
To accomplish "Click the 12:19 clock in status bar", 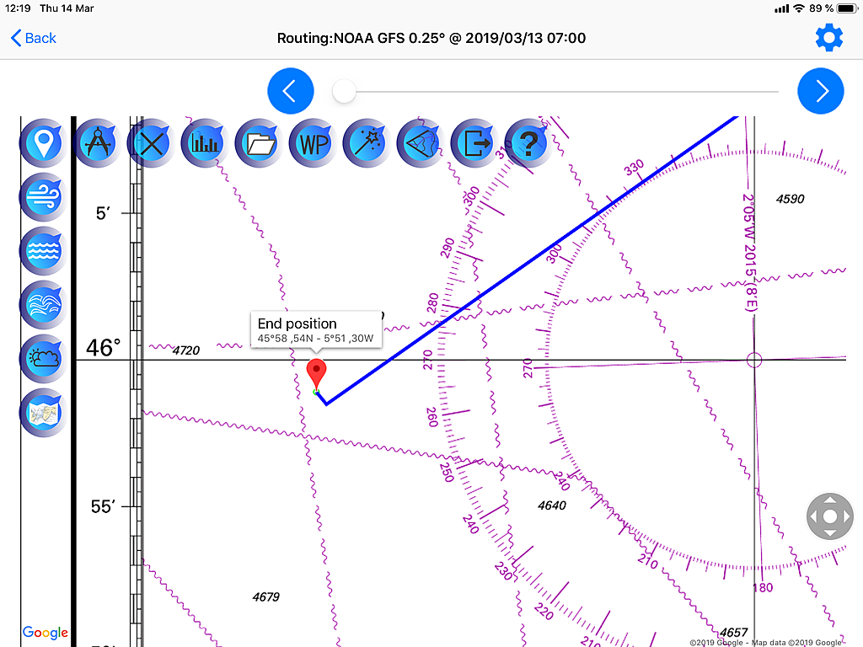I will [x=18, y=8].
